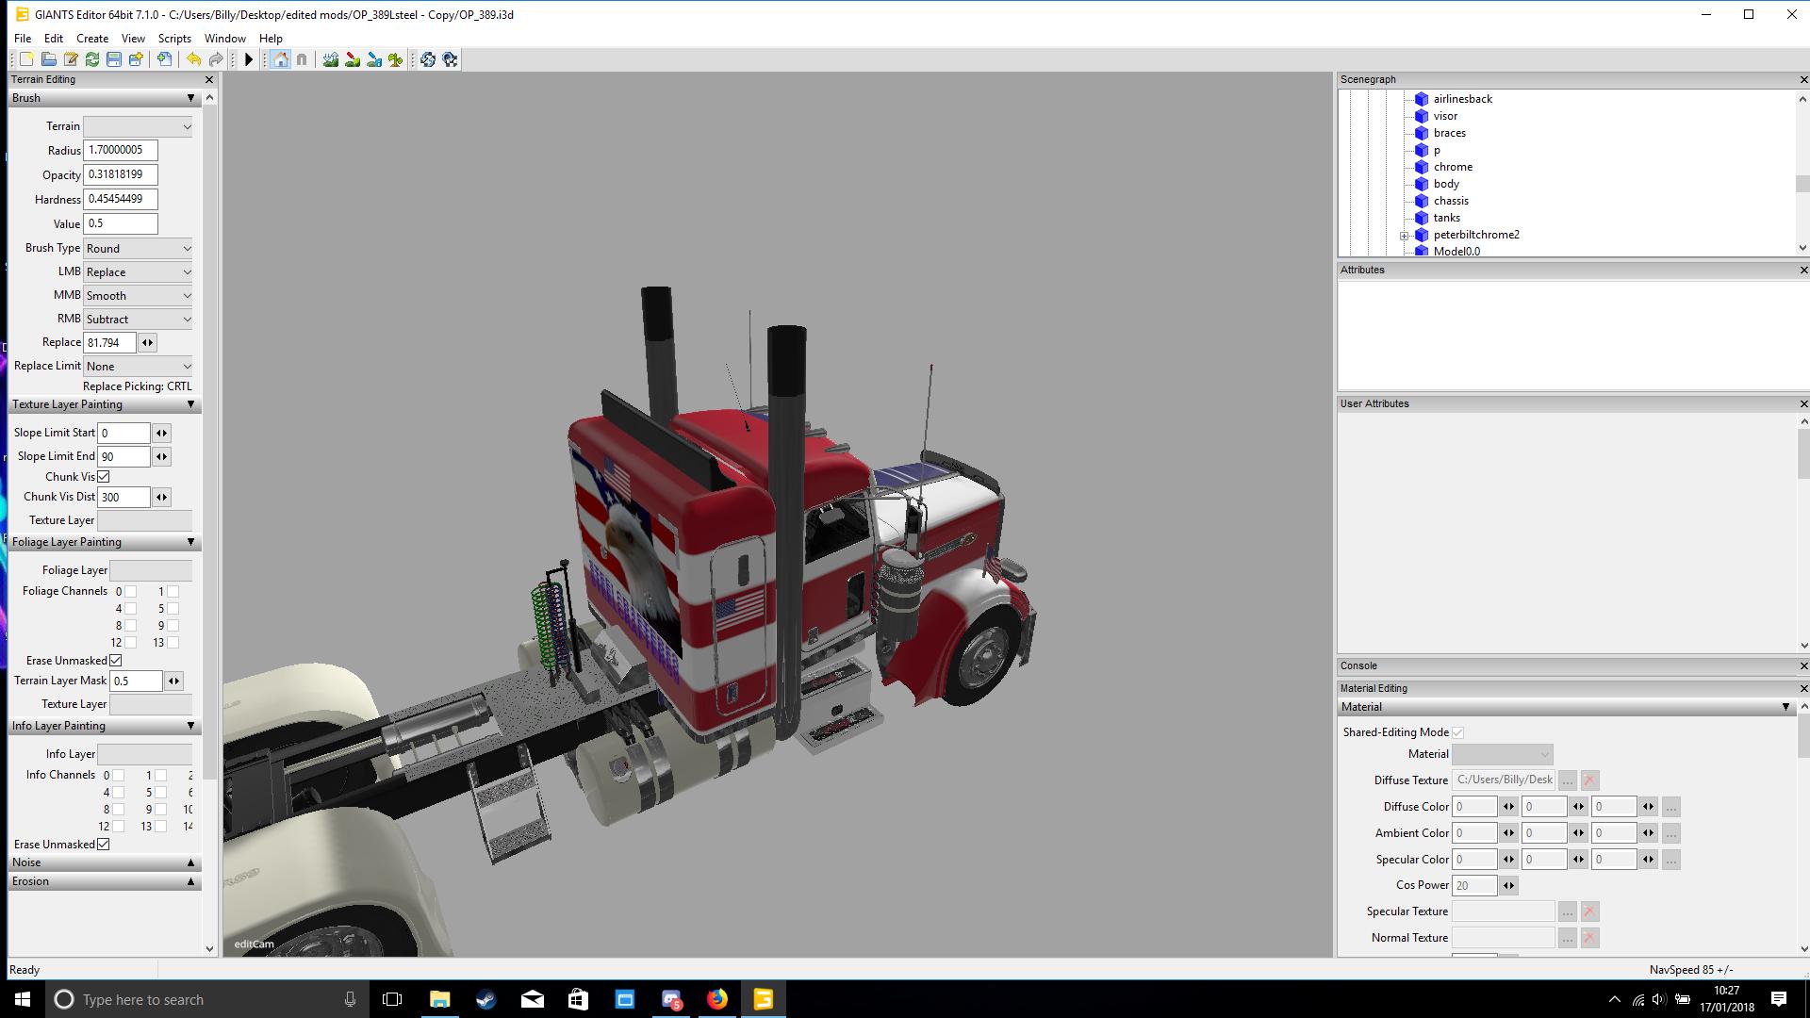
Task: Open the RMB Subtract dropdown
Action: [x=138, y=320]
